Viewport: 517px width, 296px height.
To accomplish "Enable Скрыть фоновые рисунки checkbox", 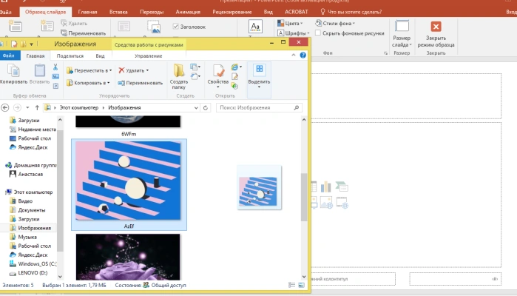I will click(x=318, y=33).
